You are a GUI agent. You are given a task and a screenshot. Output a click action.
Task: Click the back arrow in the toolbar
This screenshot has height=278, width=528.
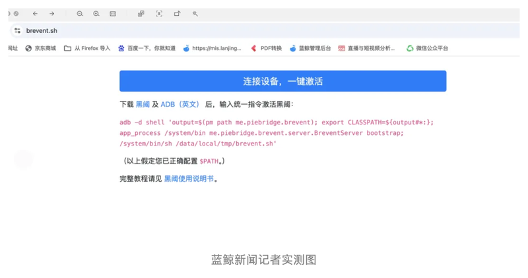coord(35,14)
